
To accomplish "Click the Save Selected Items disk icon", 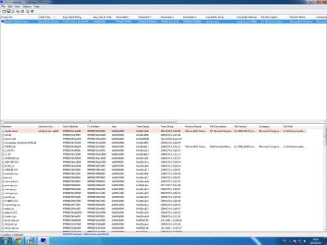I will click(x=9, y=11).
